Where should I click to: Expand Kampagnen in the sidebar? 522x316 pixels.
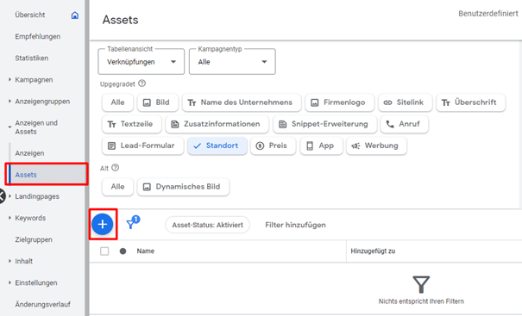tap(10, 80)
